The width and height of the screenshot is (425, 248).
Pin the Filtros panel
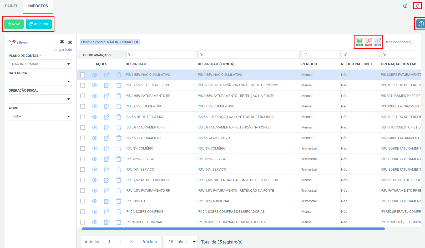pos(62,42)
